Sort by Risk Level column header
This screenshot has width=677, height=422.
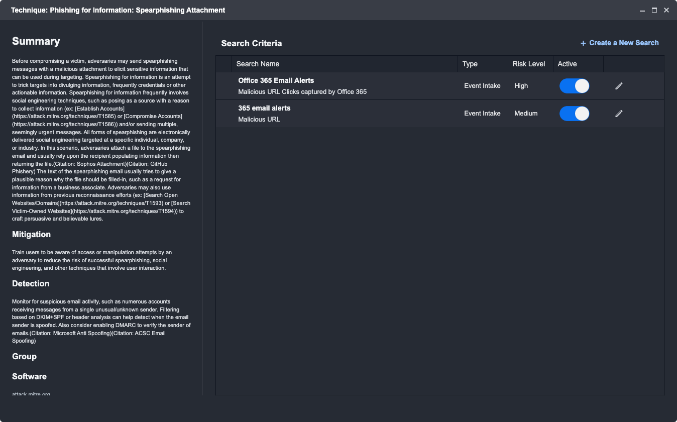[528, 64]
